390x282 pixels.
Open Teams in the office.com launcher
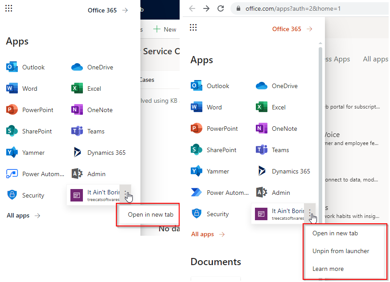tap(272, 150)
